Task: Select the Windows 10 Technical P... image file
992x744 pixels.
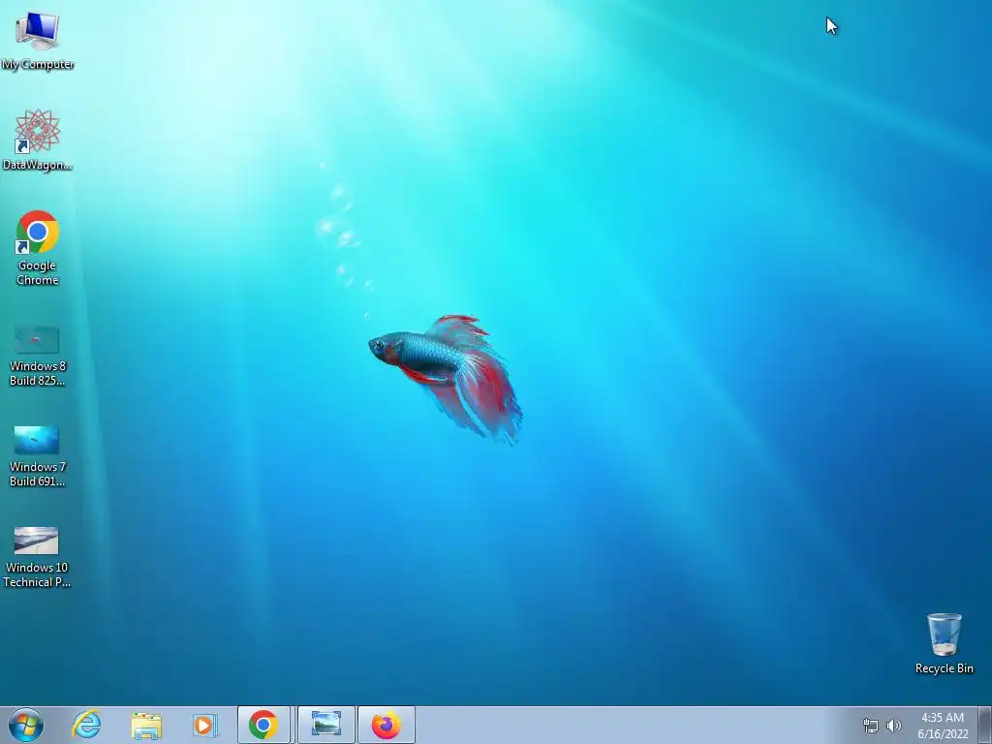Action: click(x=37, y=557)
